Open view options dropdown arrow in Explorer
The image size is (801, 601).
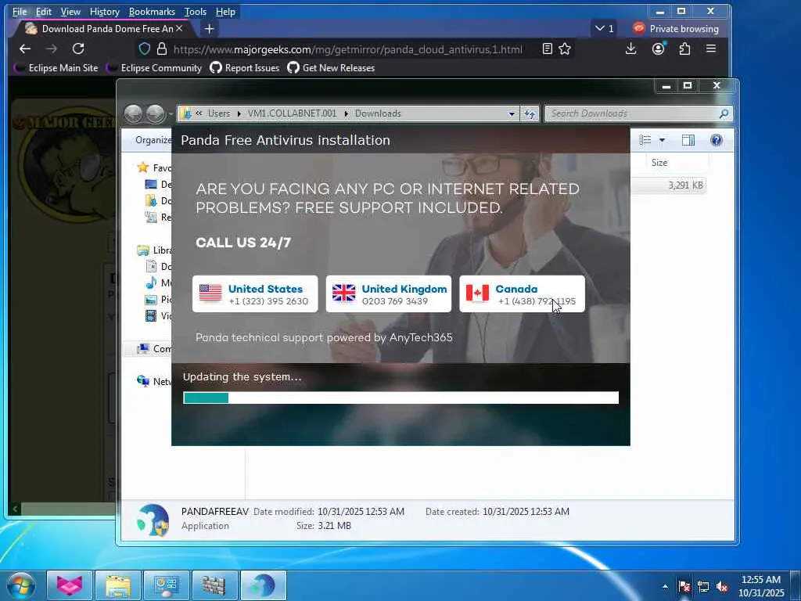click(x=662, y=140)
